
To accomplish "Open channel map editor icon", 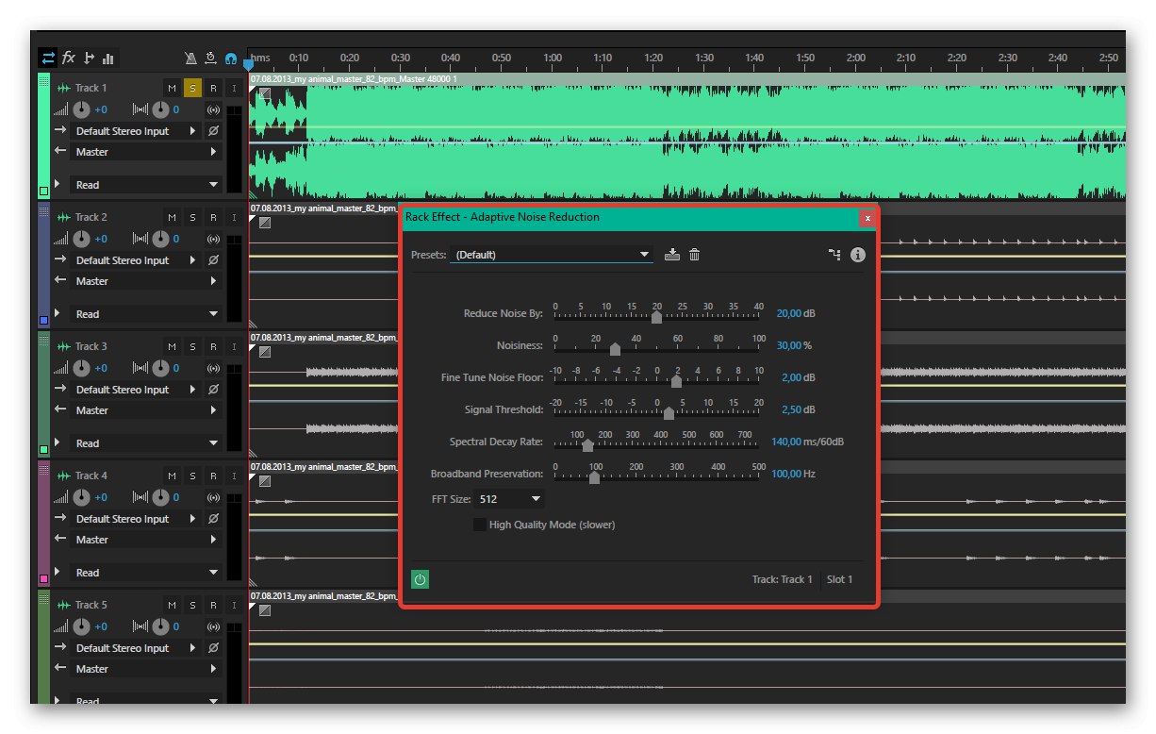I will coord(834,255).
